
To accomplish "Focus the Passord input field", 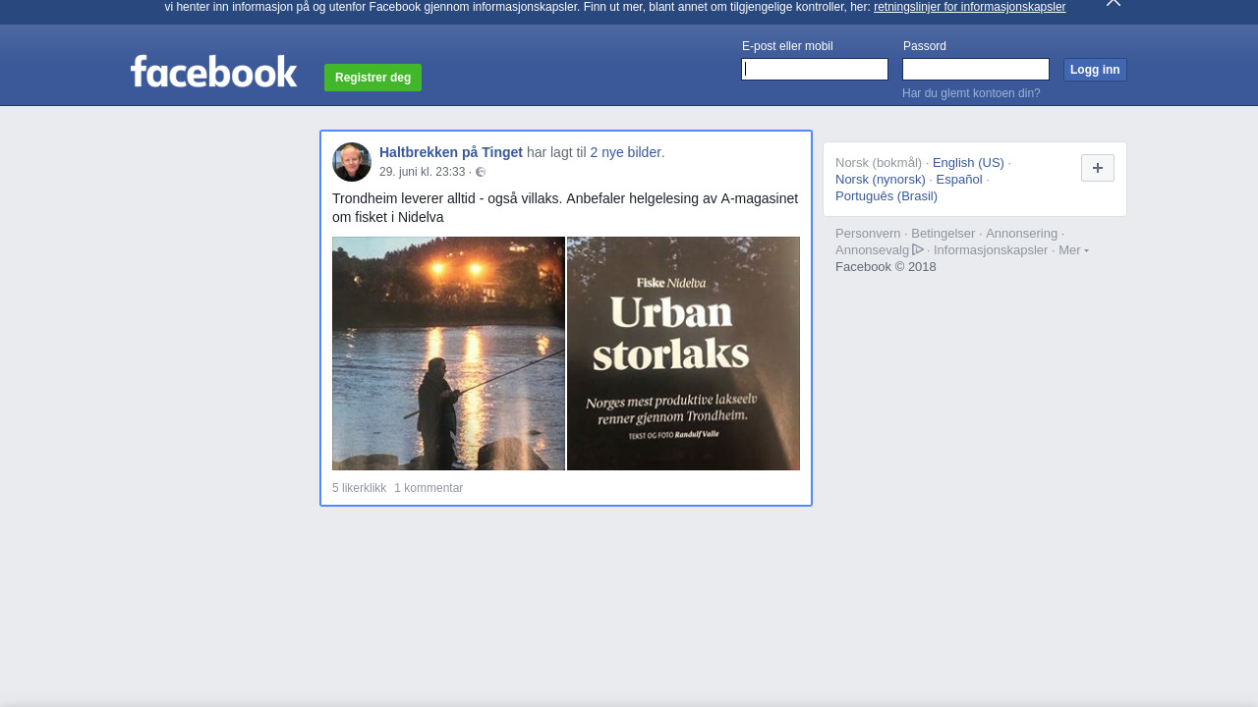I will click(976, 69).
